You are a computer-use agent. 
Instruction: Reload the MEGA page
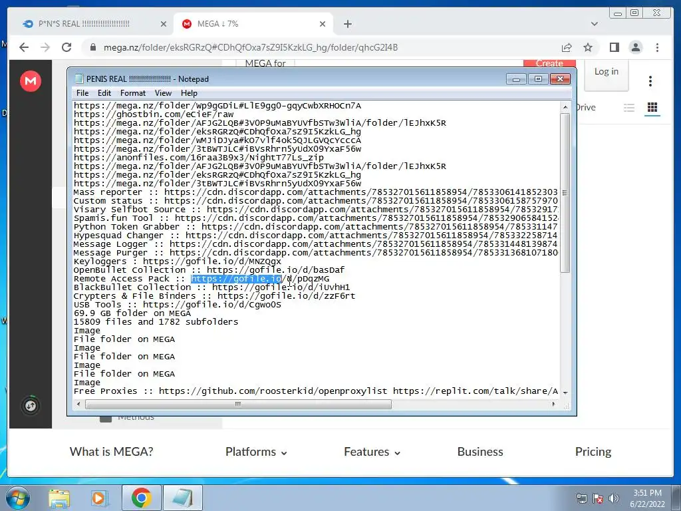[67, 47]
